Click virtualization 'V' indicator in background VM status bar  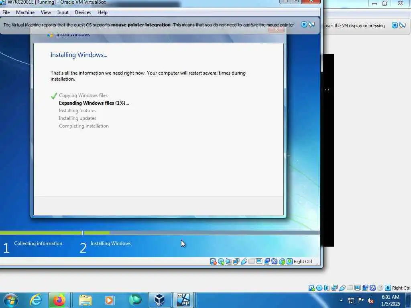pyautogui.click(x=373, y=288)
